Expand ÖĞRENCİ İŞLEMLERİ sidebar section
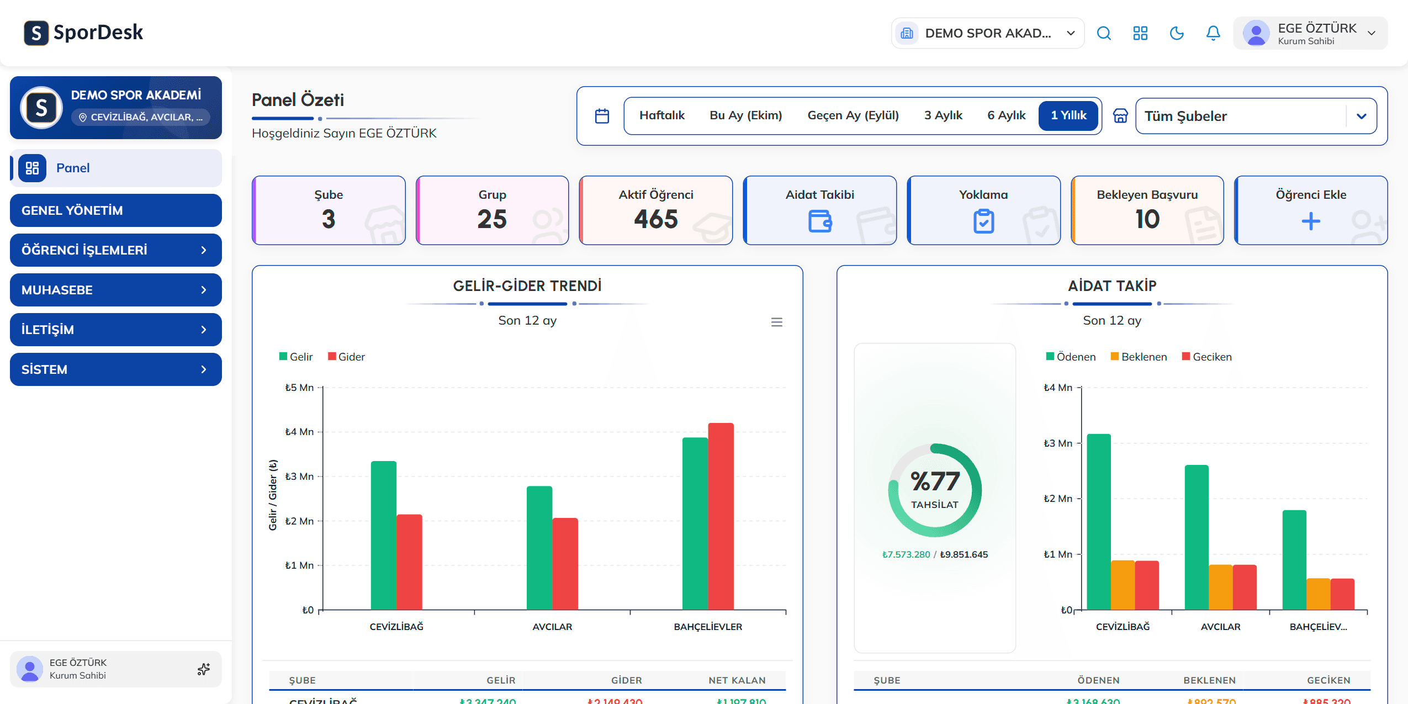 (116, 250)
